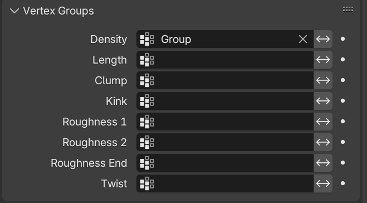The image size is (367, 203).
Task: Click the vertex group icon in Twist field
Action: tap(147, 183)
